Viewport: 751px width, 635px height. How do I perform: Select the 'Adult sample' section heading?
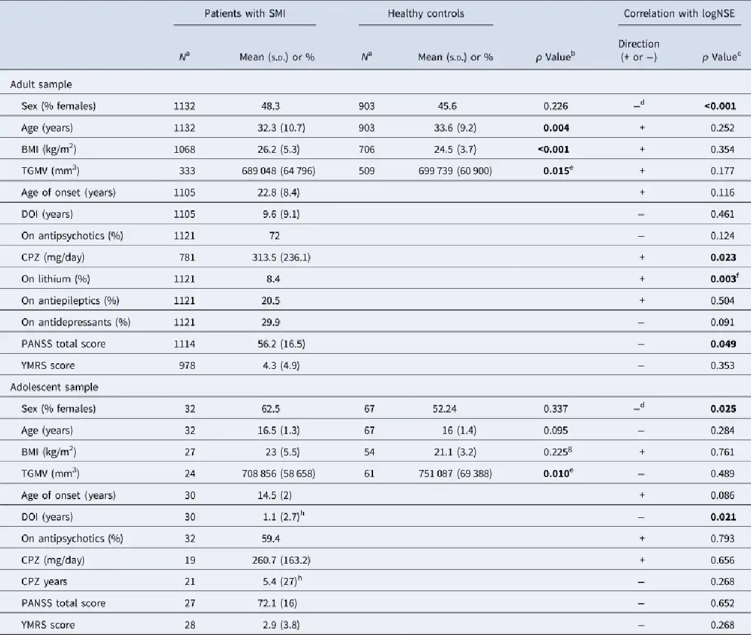click(x=41, y=85)
